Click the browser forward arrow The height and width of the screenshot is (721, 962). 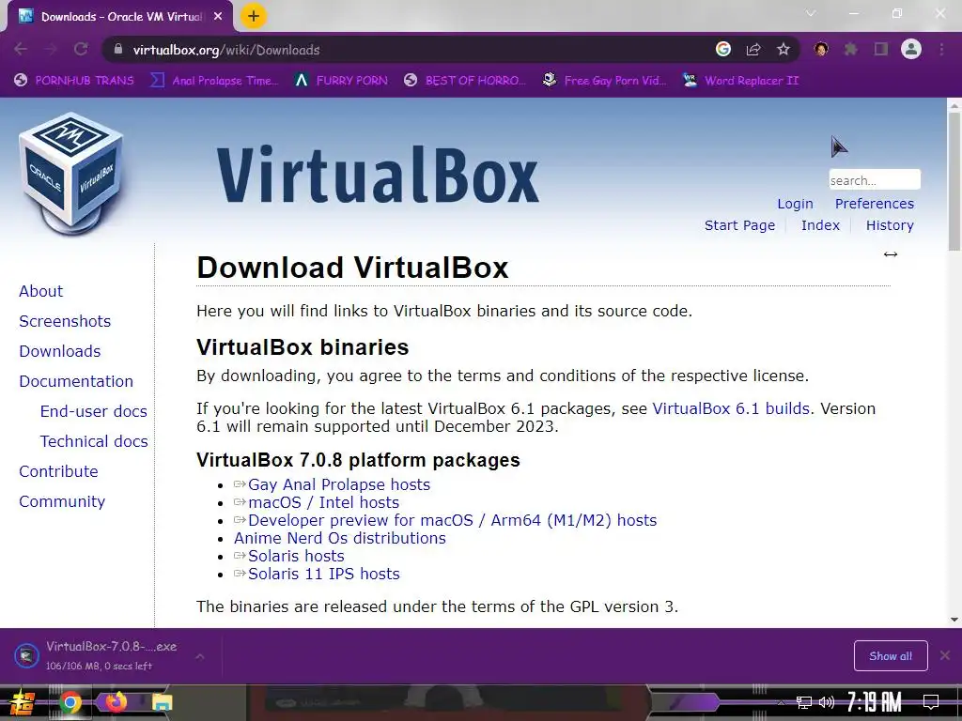point(51,50)
